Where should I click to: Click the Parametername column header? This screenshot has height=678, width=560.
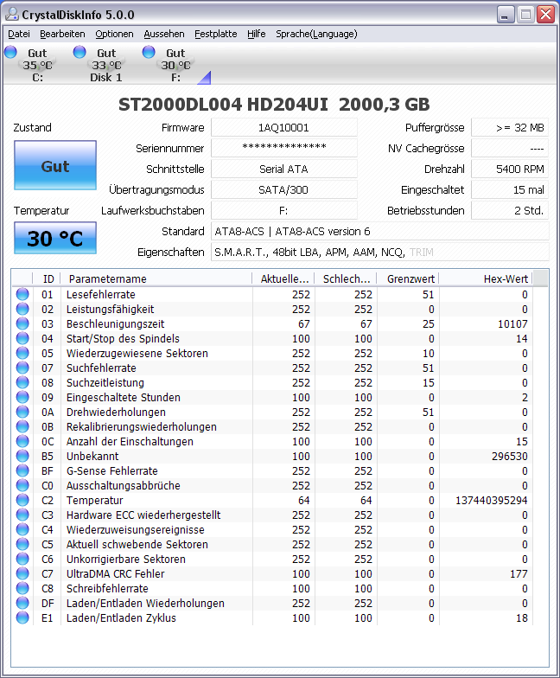(x=156, y=278)
